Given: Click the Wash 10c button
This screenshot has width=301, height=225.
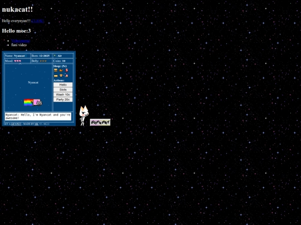Looking at the screenshot, I should click(x=63, y=94).
